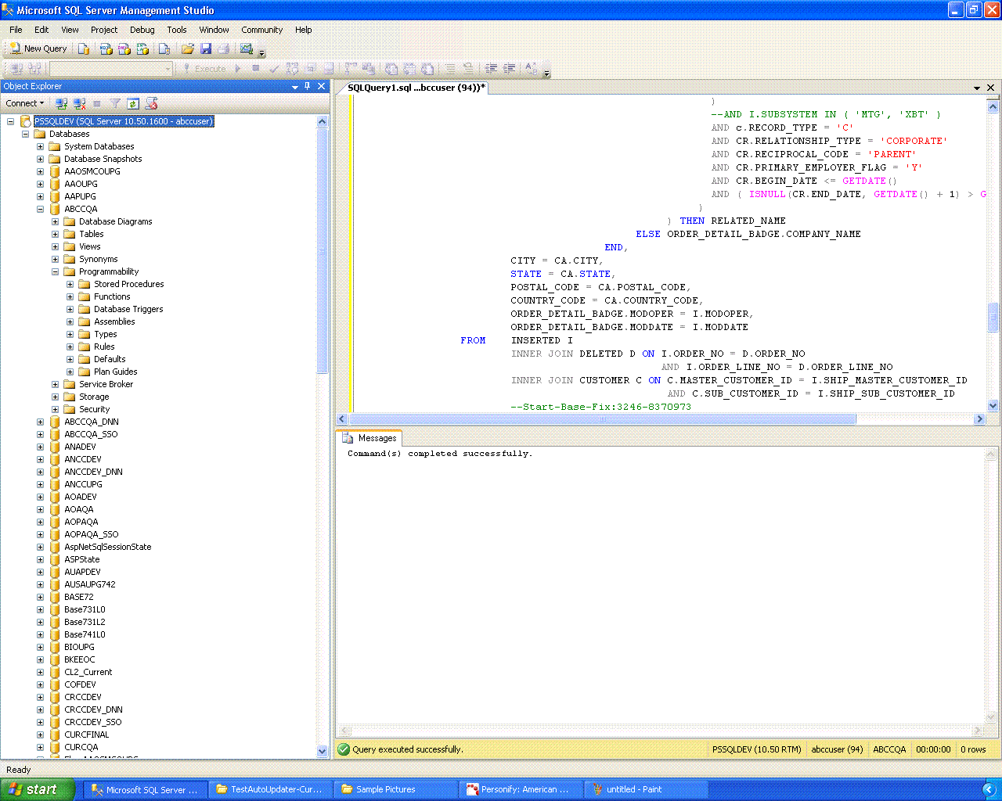Expand the Stored Procedures node
This screenshot has width=1002, height=801.
coord(70,284)
